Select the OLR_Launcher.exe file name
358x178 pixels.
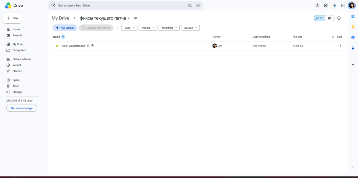73,46
